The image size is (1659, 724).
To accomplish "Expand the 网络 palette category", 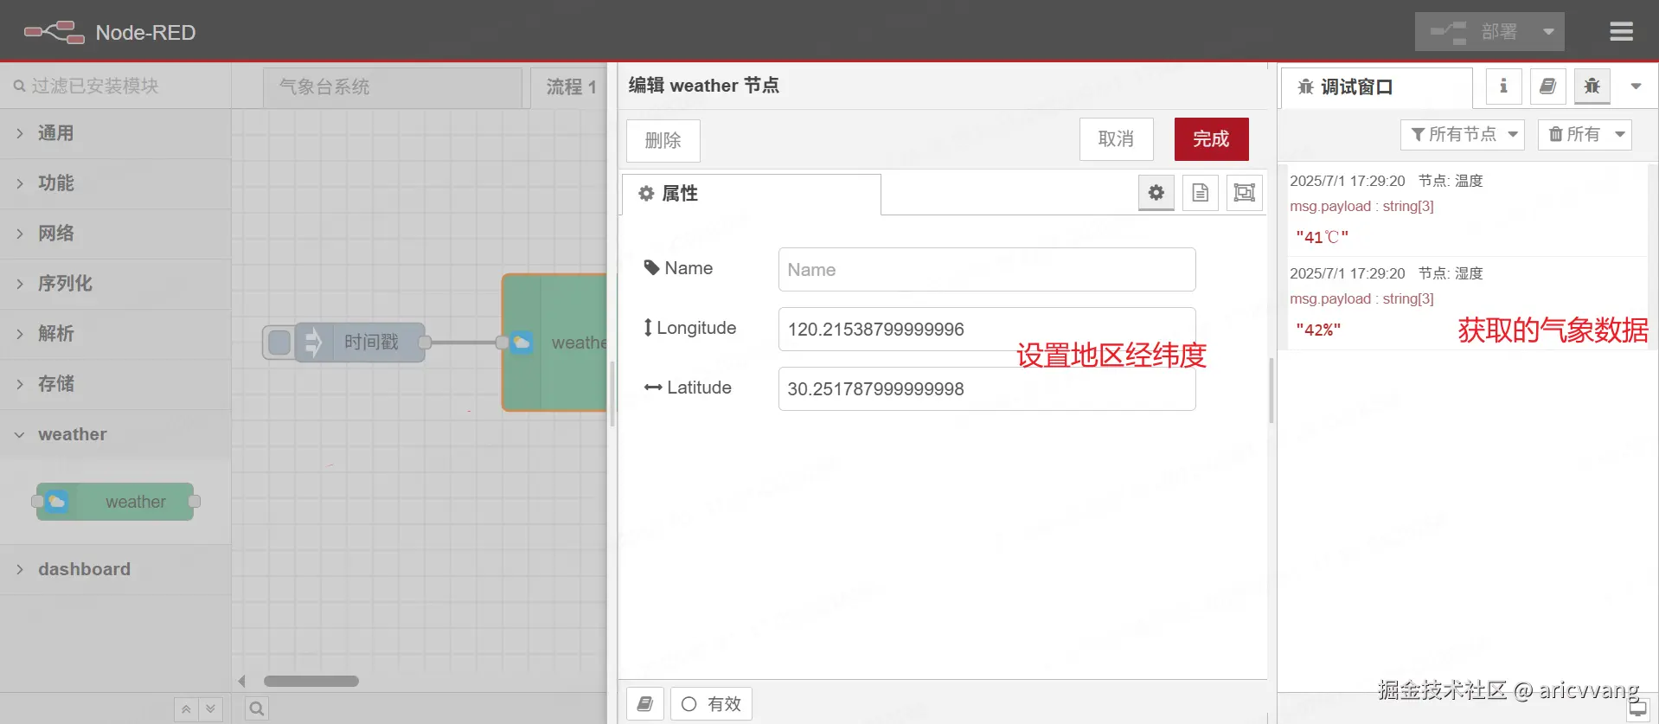I will tap(115, 234).
